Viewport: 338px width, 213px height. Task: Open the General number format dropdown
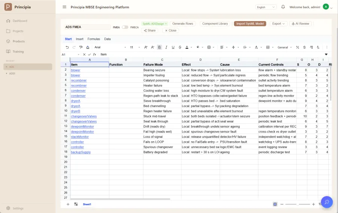(x=285, y=47)
